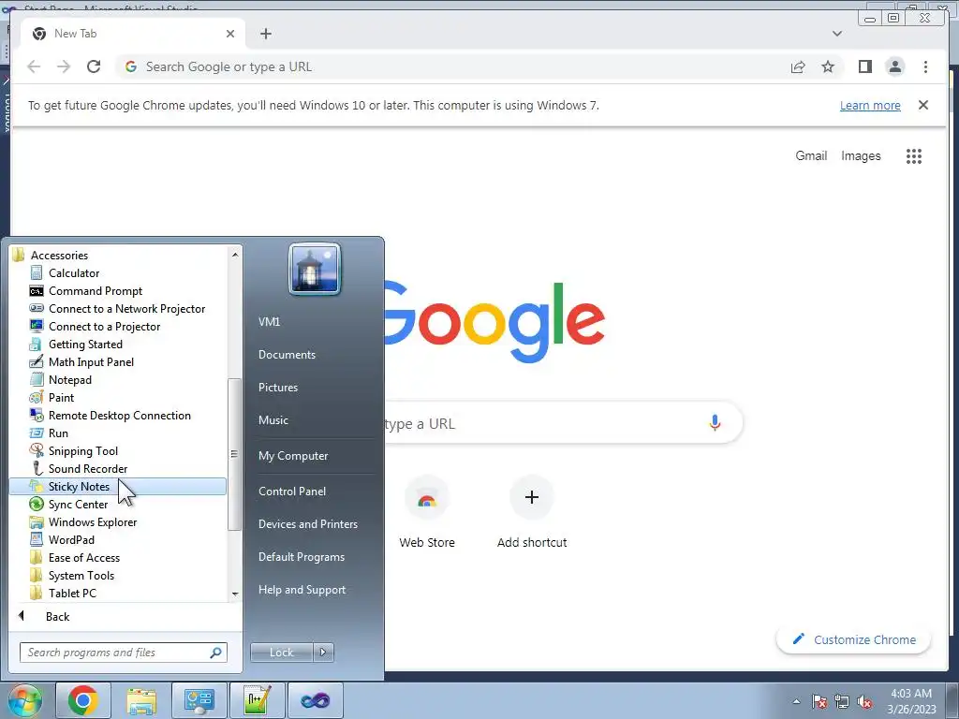Click Search programs and files box
Screen dimensions: 959x719
coord(123,653)
